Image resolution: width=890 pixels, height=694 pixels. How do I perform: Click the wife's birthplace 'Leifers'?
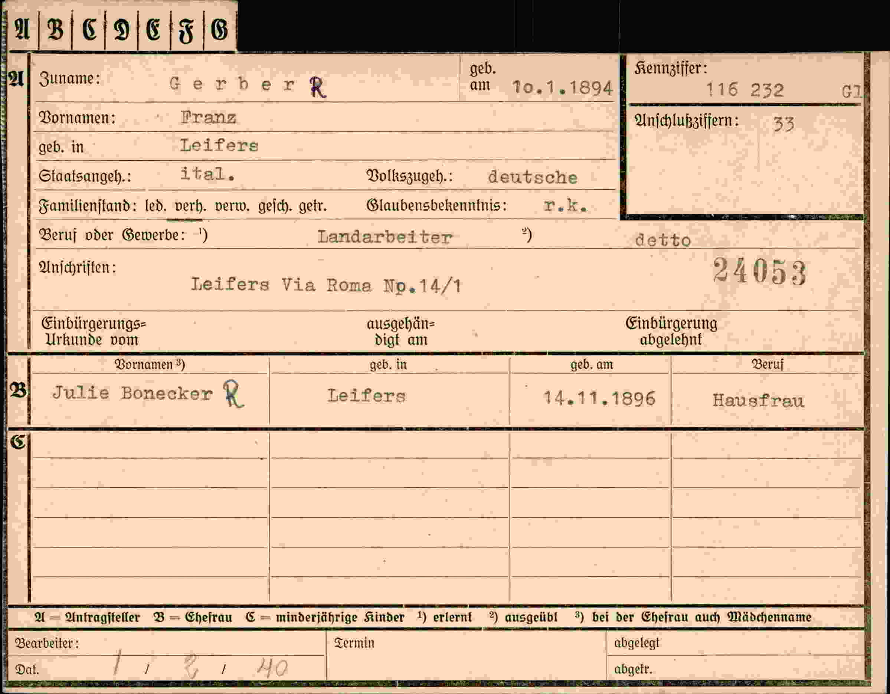[366, 396]
